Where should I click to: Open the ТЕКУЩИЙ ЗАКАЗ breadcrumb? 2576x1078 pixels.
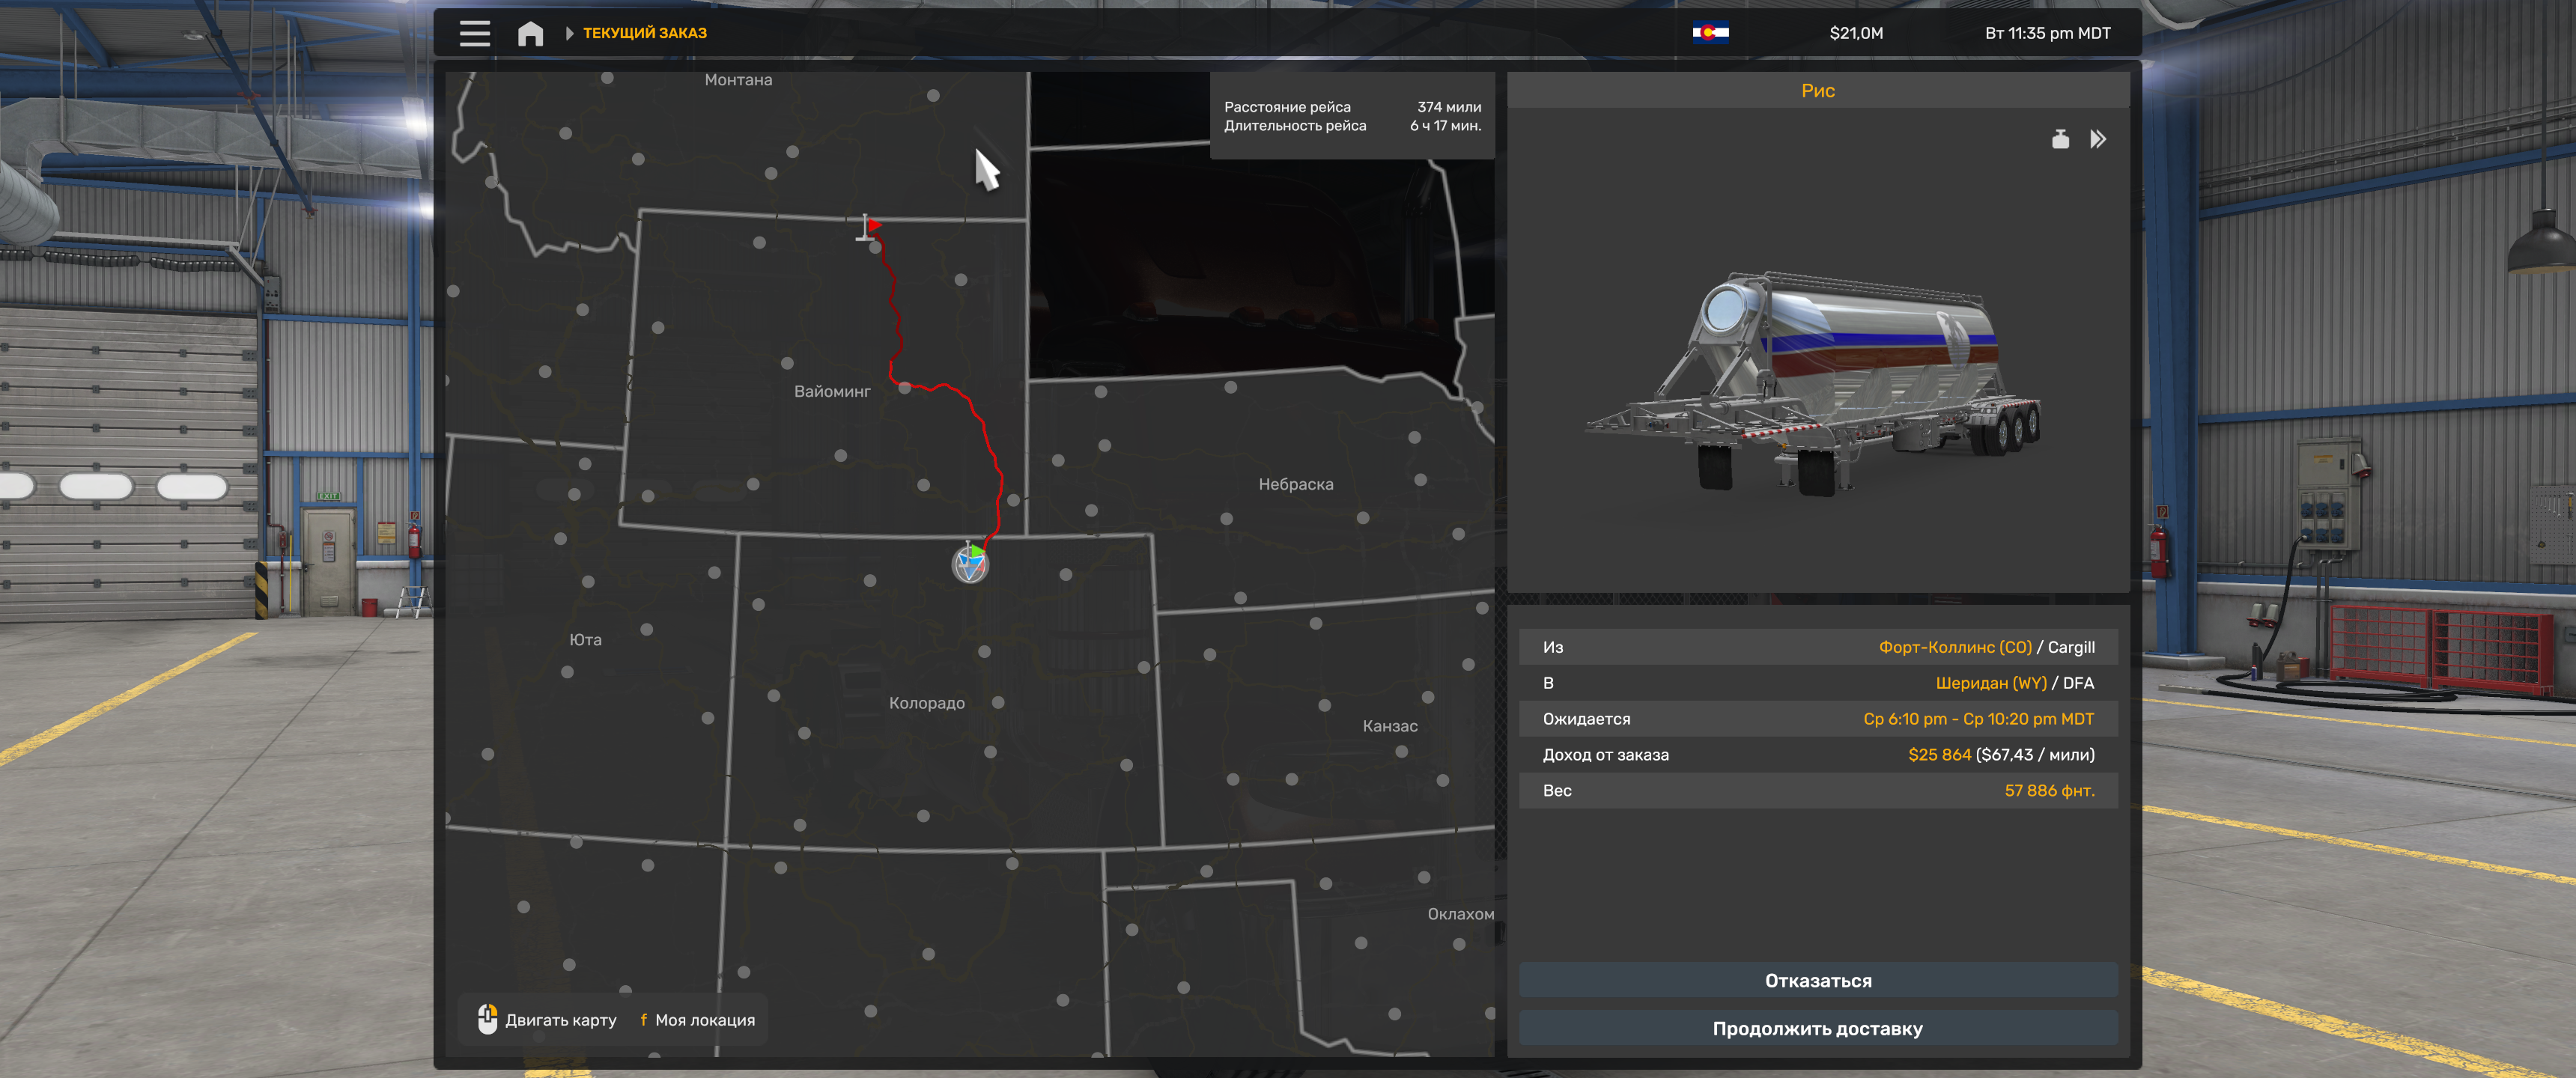(645, 33)
